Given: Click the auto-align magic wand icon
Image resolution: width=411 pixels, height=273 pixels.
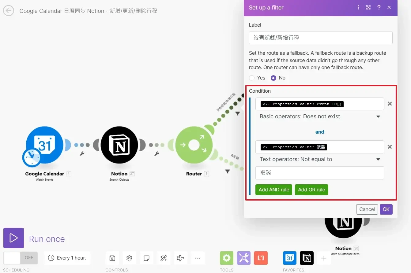Looking at the screenshot, I should pos(164,258).
